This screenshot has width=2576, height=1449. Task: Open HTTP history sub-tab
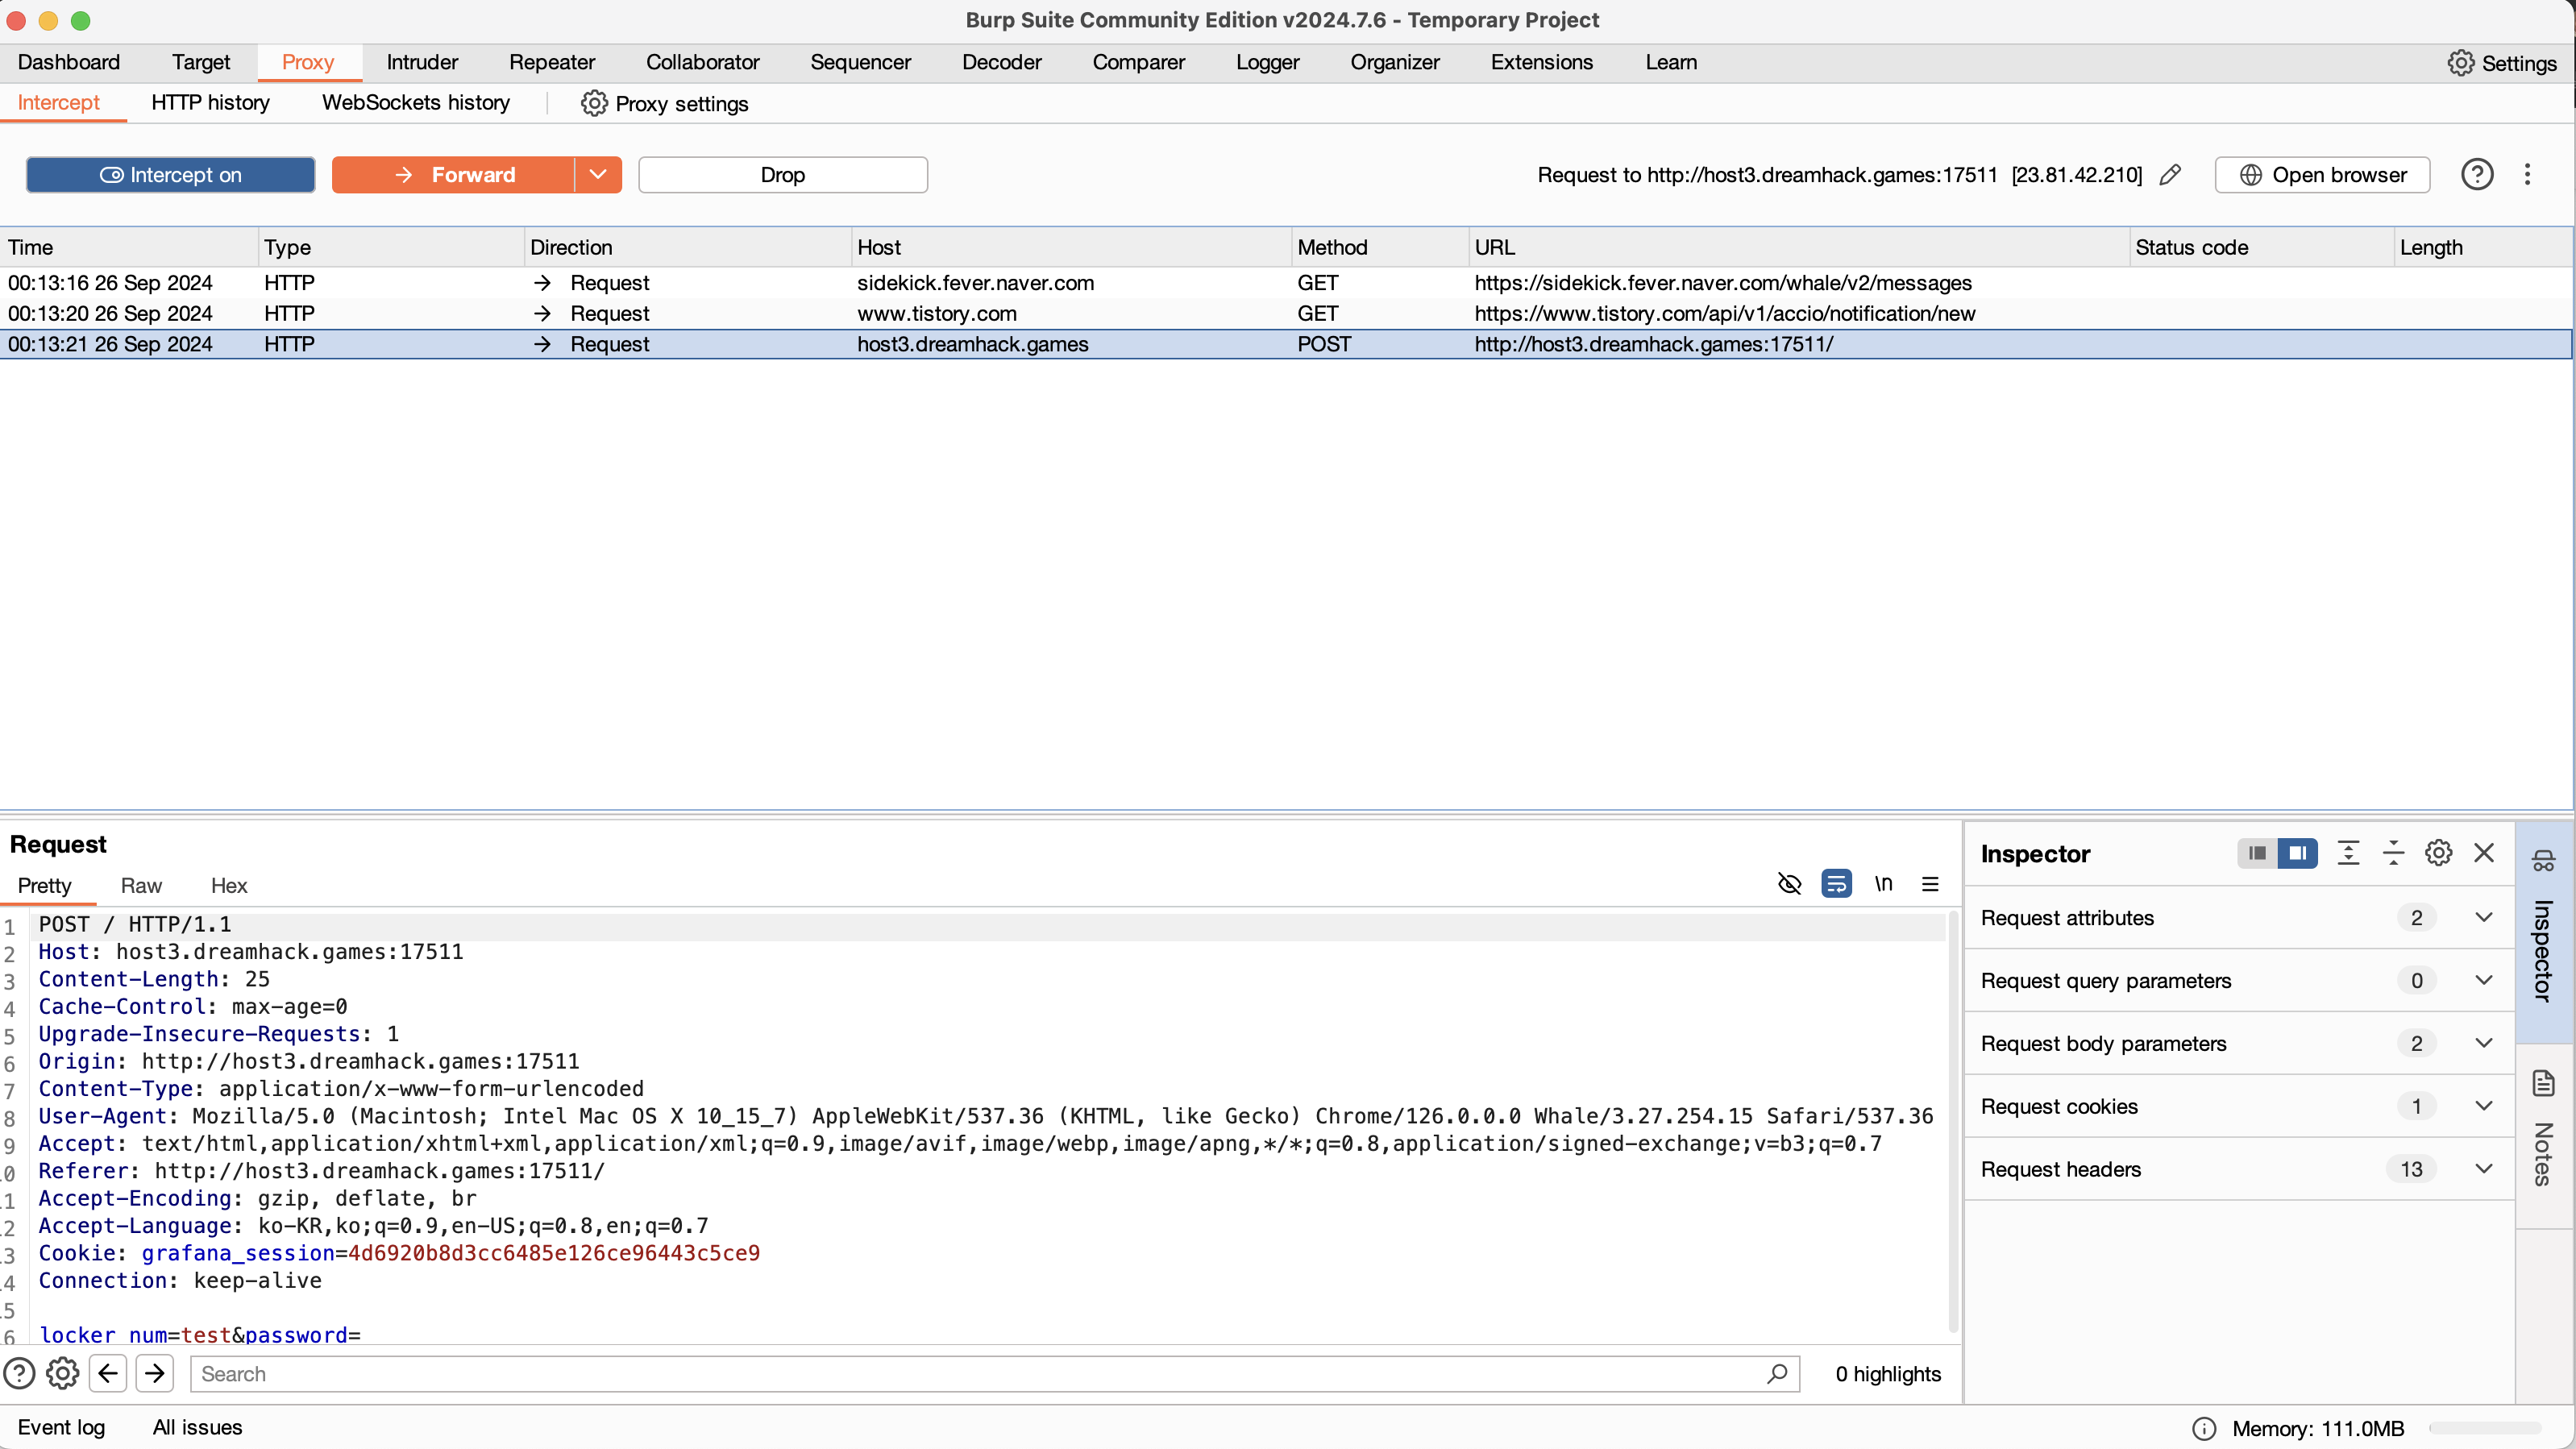click(210, 102)
